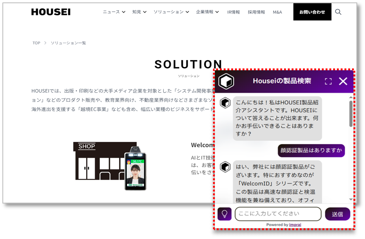Click the chat scrollbar down arrow
This screenshot has width=365, height=239.
351,199
